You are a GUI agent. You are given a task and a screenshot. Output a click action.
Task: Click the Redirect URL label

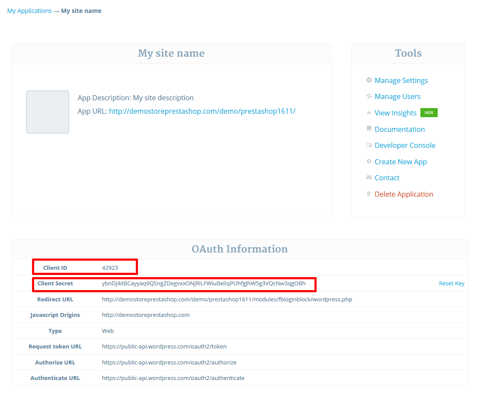point(55,299)
